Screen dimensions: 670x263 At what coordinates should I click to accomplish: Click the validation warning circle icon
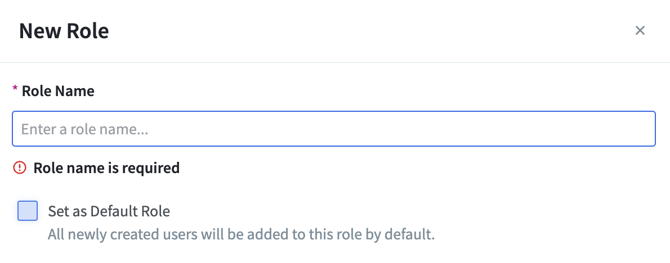(20, 168)
